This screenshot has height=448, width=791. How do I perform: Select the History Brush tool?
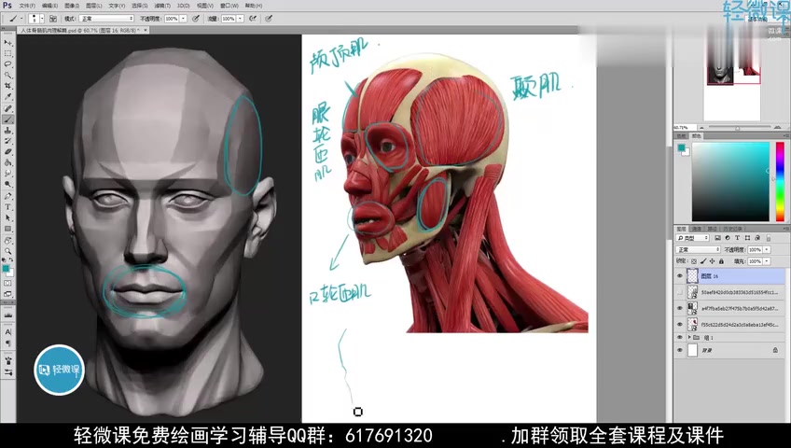7,141
